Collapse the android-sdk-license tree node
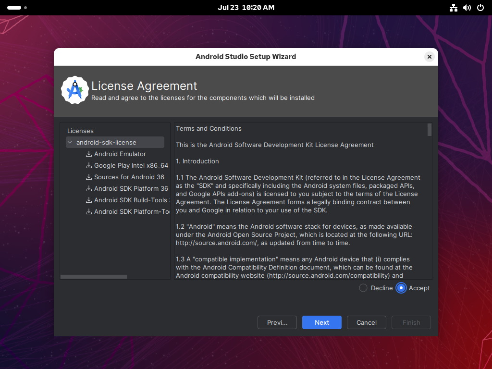Screen dimensions: 492x369 [x=70, y=142]
